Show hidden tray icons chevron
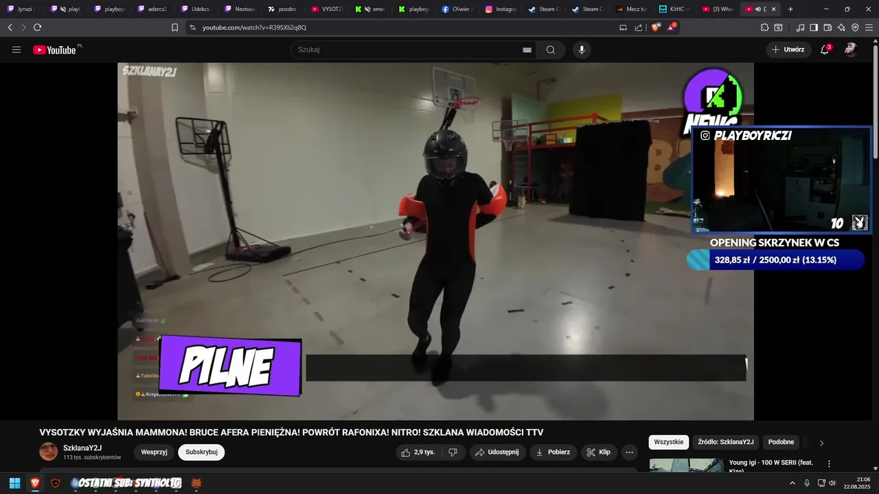Screen dimensions: 879x494 [x=792, y=483]
